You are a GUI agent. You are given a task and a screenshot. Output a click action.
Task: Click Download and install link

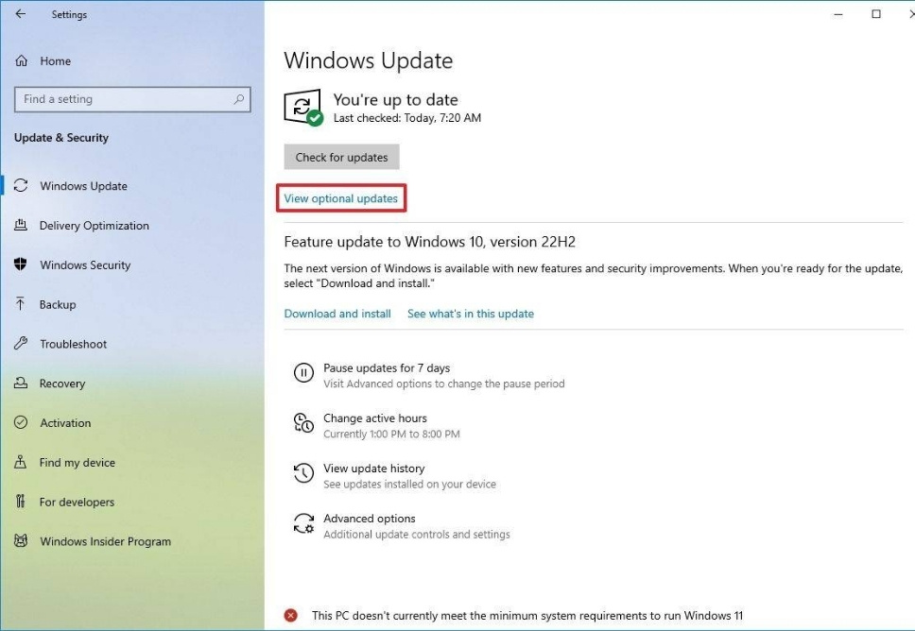click(337, 314)
